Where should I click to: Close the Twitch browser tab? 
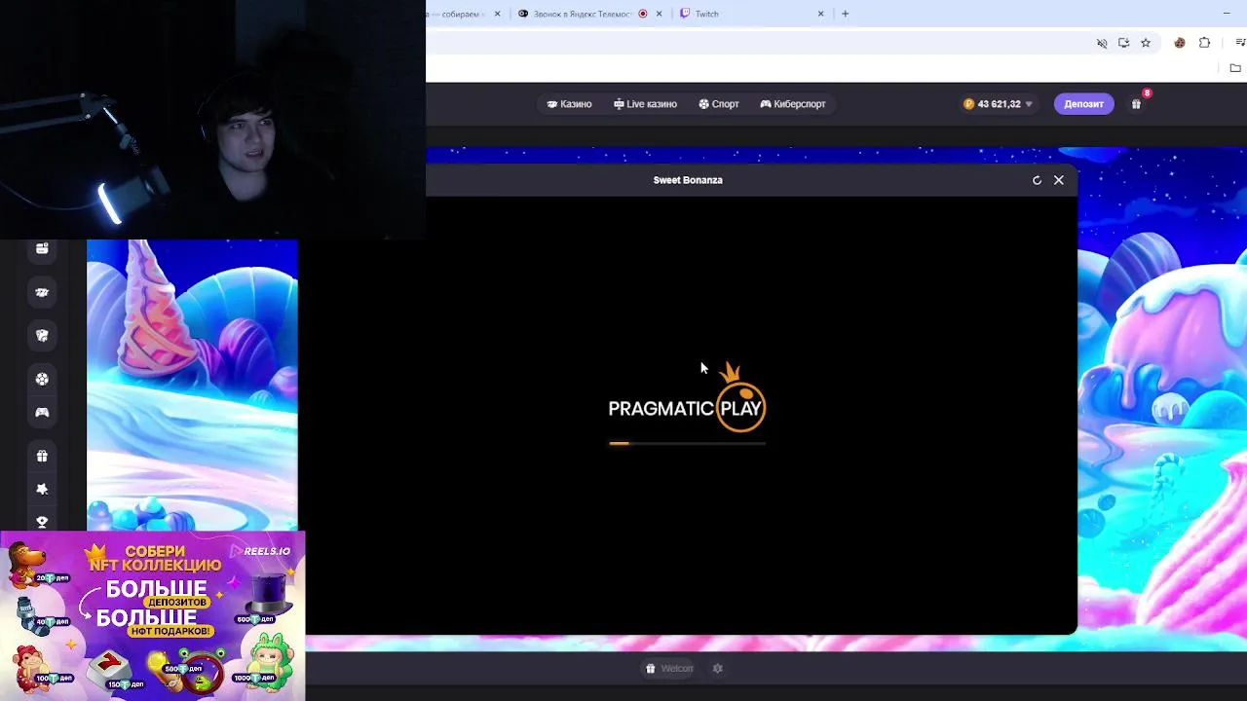click(x=820, y=14)
